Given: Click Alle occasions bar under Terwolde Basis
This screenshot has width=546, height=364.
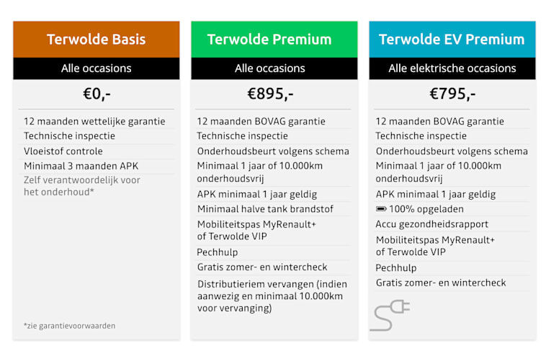Looking at the screenshot, I should click(97, 68).
